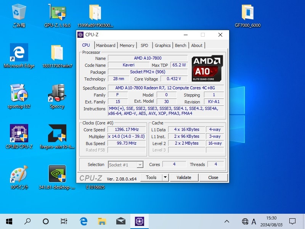The width and height of the screenshot is (305, 229).
Task: Open the Windows Start menu
Action: tap(9, 221)
